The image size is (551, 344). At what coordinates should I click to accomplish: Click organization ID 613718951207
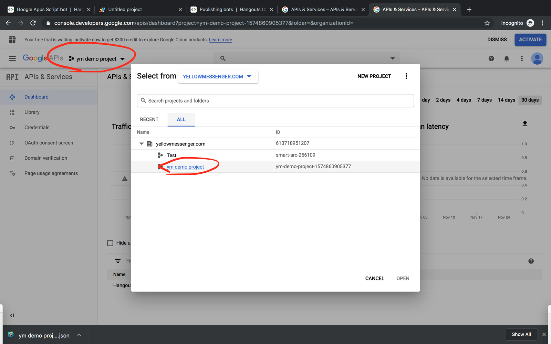coord(293,143)
